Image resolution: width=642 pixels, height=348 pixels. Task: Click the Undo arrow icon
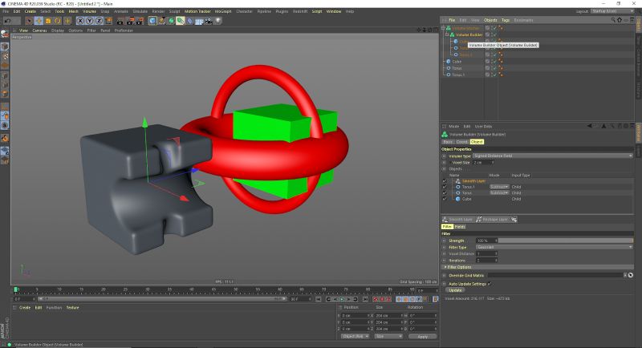pos(6,21)
